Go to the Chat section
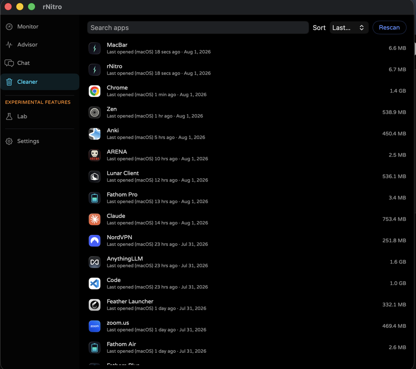 (x=40, y=63)
